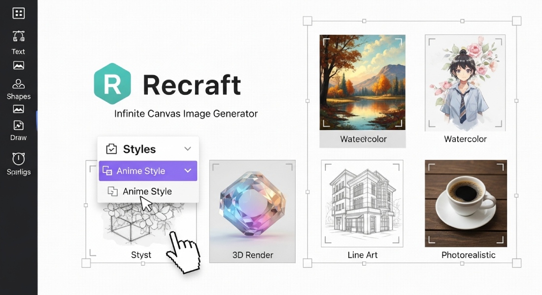Click the 3D Render caption
Viewport: 542px width, 295px height.
[253, 255]
